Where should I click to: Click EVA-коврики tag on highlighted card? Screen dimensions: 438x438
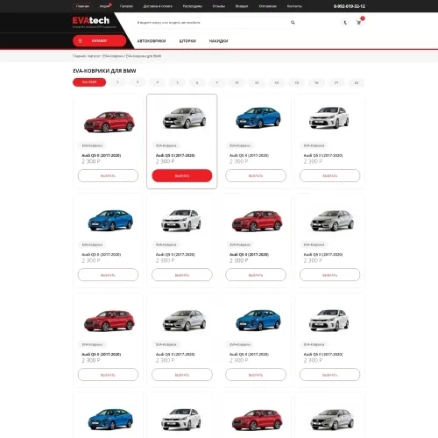click(166, 145)
